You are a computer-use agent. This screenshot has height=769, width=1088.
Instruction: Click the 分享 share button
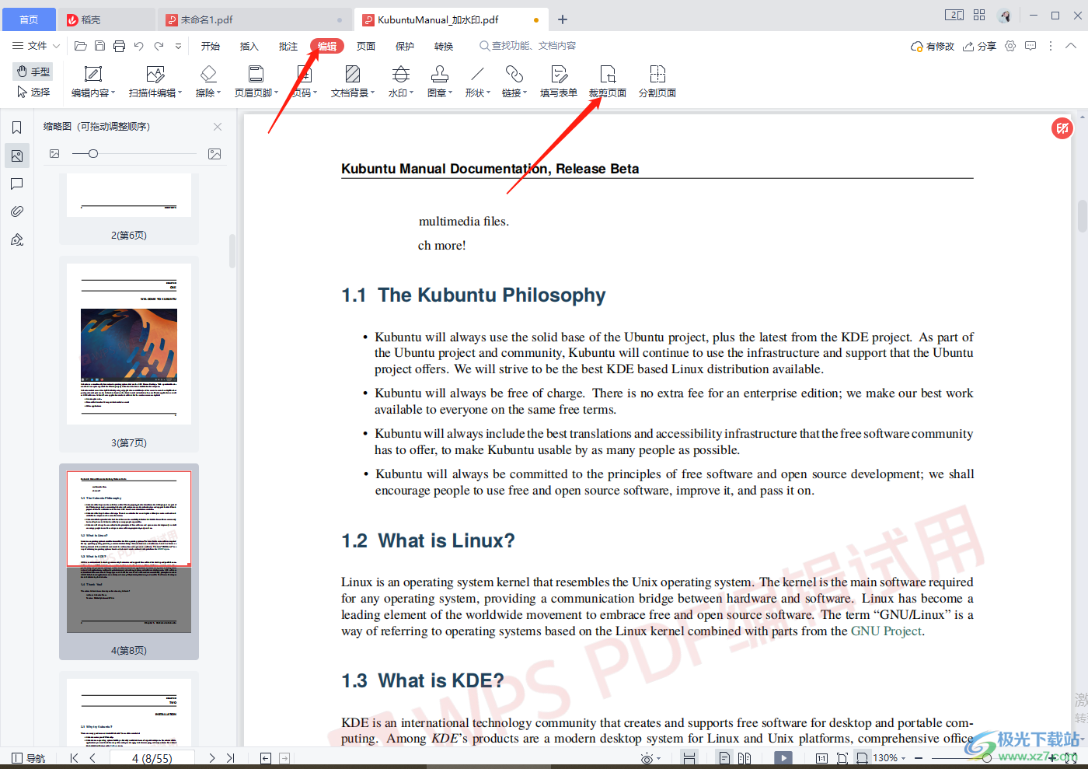click(x=979, y=46)
